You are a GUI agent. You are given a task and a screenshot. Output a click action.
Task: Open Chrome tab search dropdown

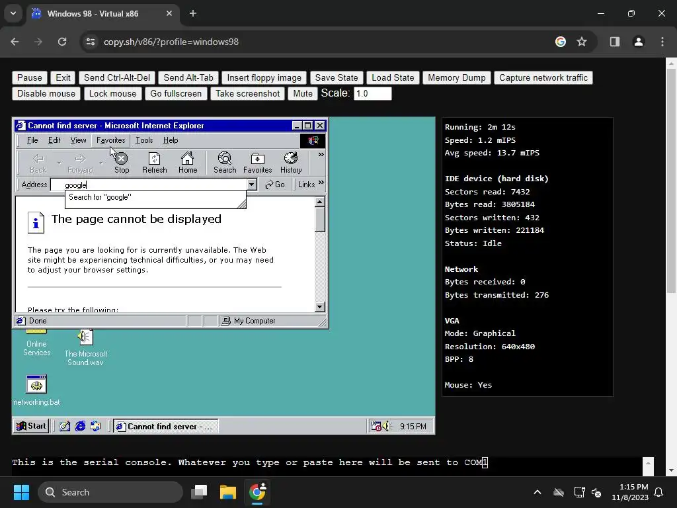13,13
